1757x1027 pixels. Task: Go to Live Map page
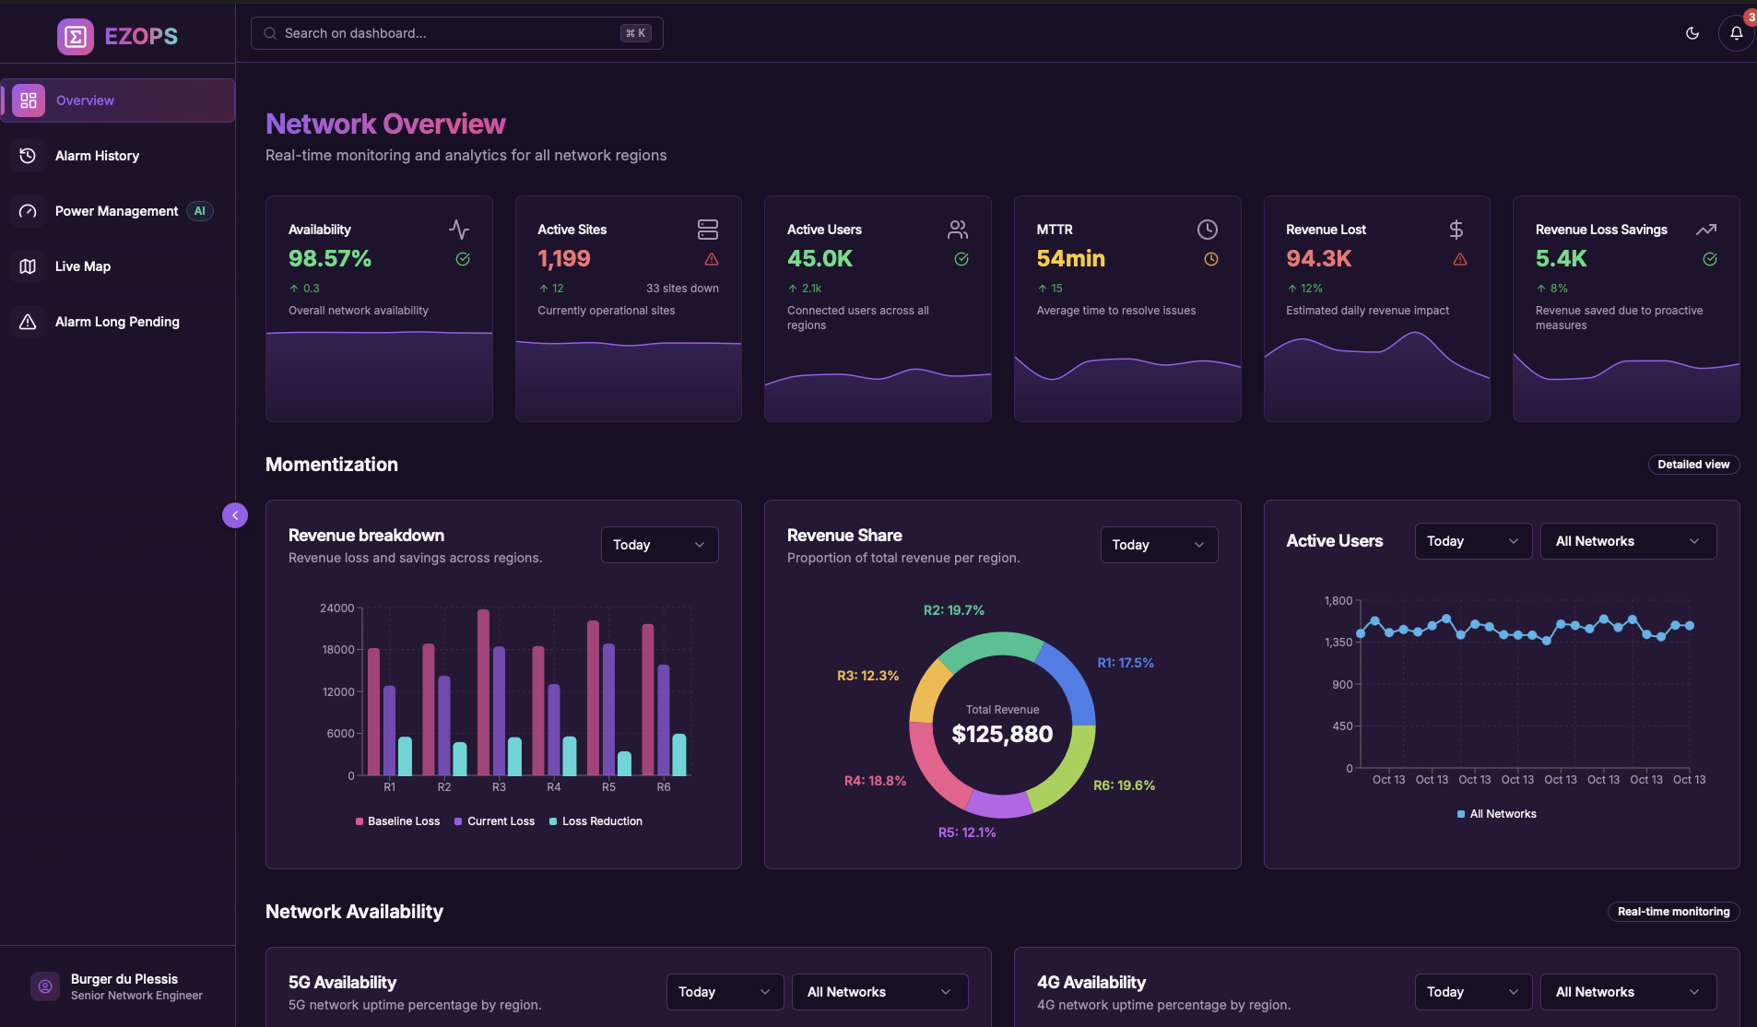pyautogui.click(x=83, y=266)
